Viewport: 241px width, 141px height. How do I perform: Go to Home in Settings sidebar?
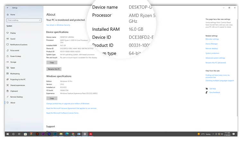pyautogui.click(x=13, y=14)
